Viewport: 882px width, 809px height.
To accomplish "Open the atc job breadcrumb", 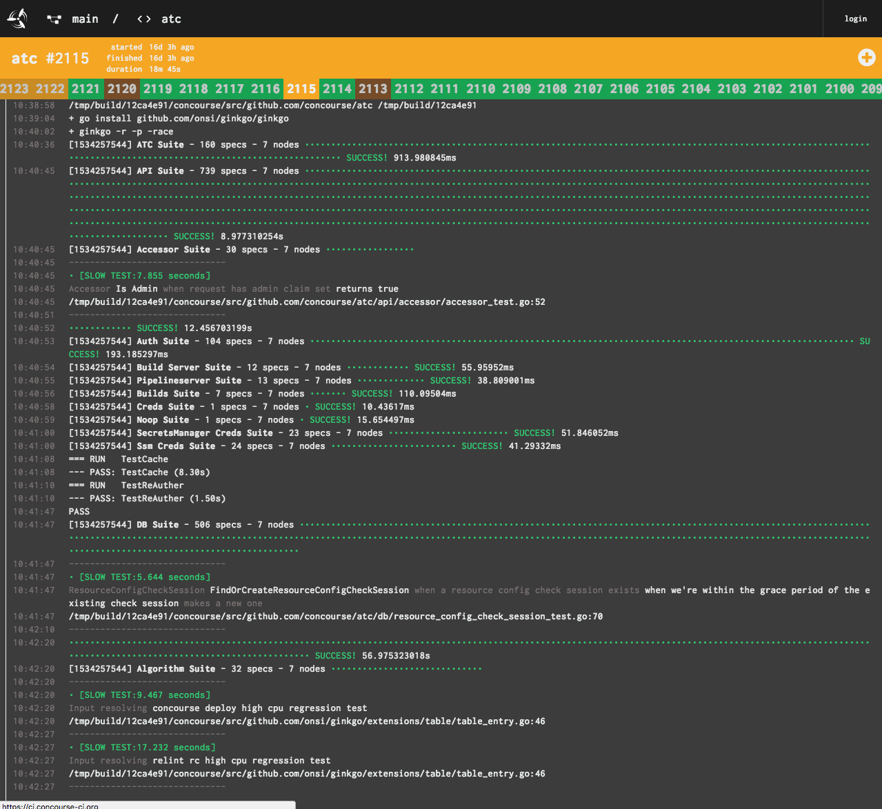I will (171, 19).
